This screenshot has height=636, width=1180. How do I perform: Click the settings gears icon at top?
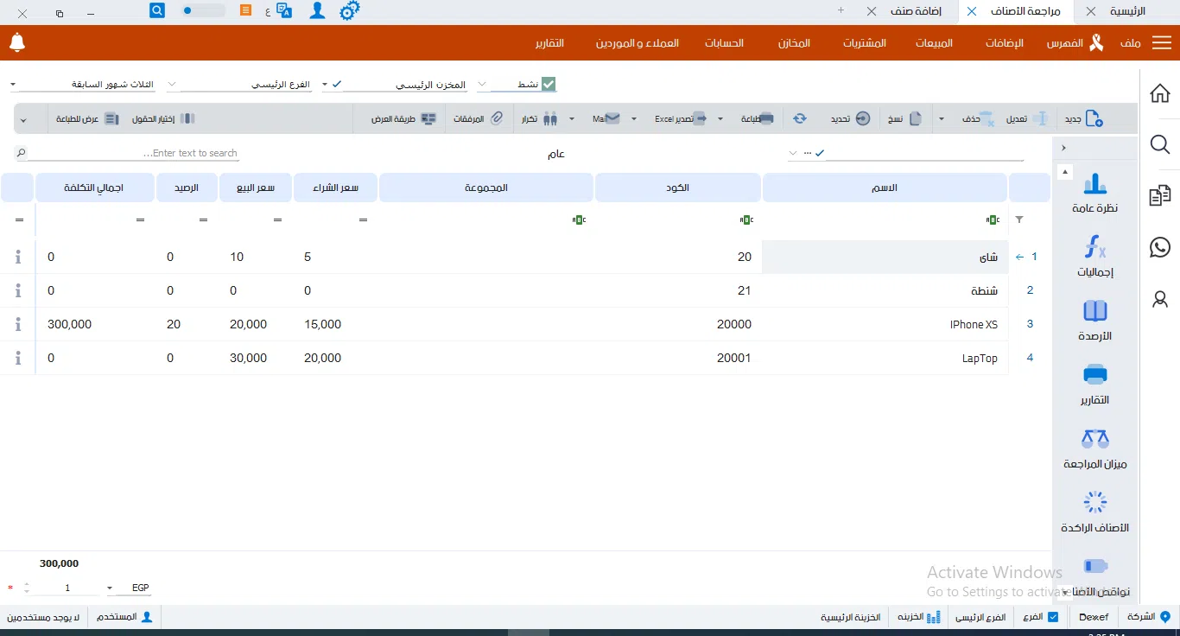pyautogui.click(x=349, y=11)
